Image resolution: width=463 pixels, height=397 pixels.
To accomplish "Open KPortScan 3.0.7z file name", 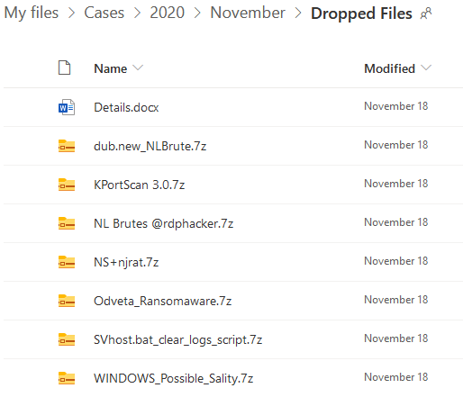I will [139, 185].
